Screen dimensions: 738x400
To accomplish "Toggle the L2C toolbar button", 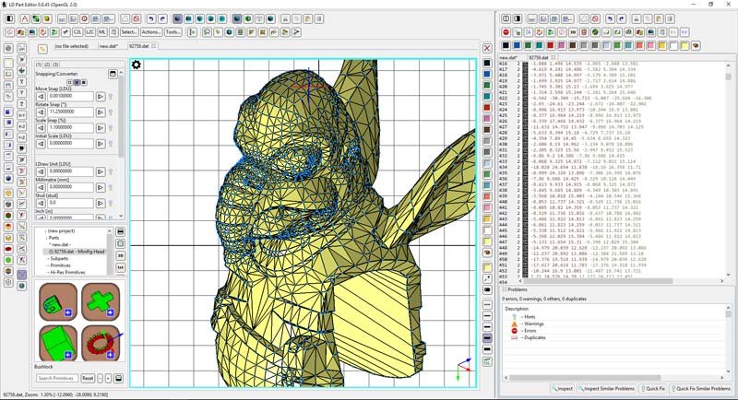I will (89, 32).
